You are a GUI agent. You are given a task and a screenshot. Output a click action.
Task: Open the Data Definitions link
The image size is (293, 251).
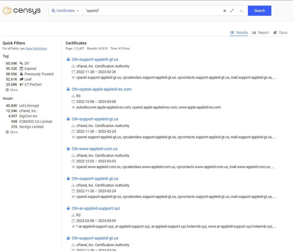(36, 48)
